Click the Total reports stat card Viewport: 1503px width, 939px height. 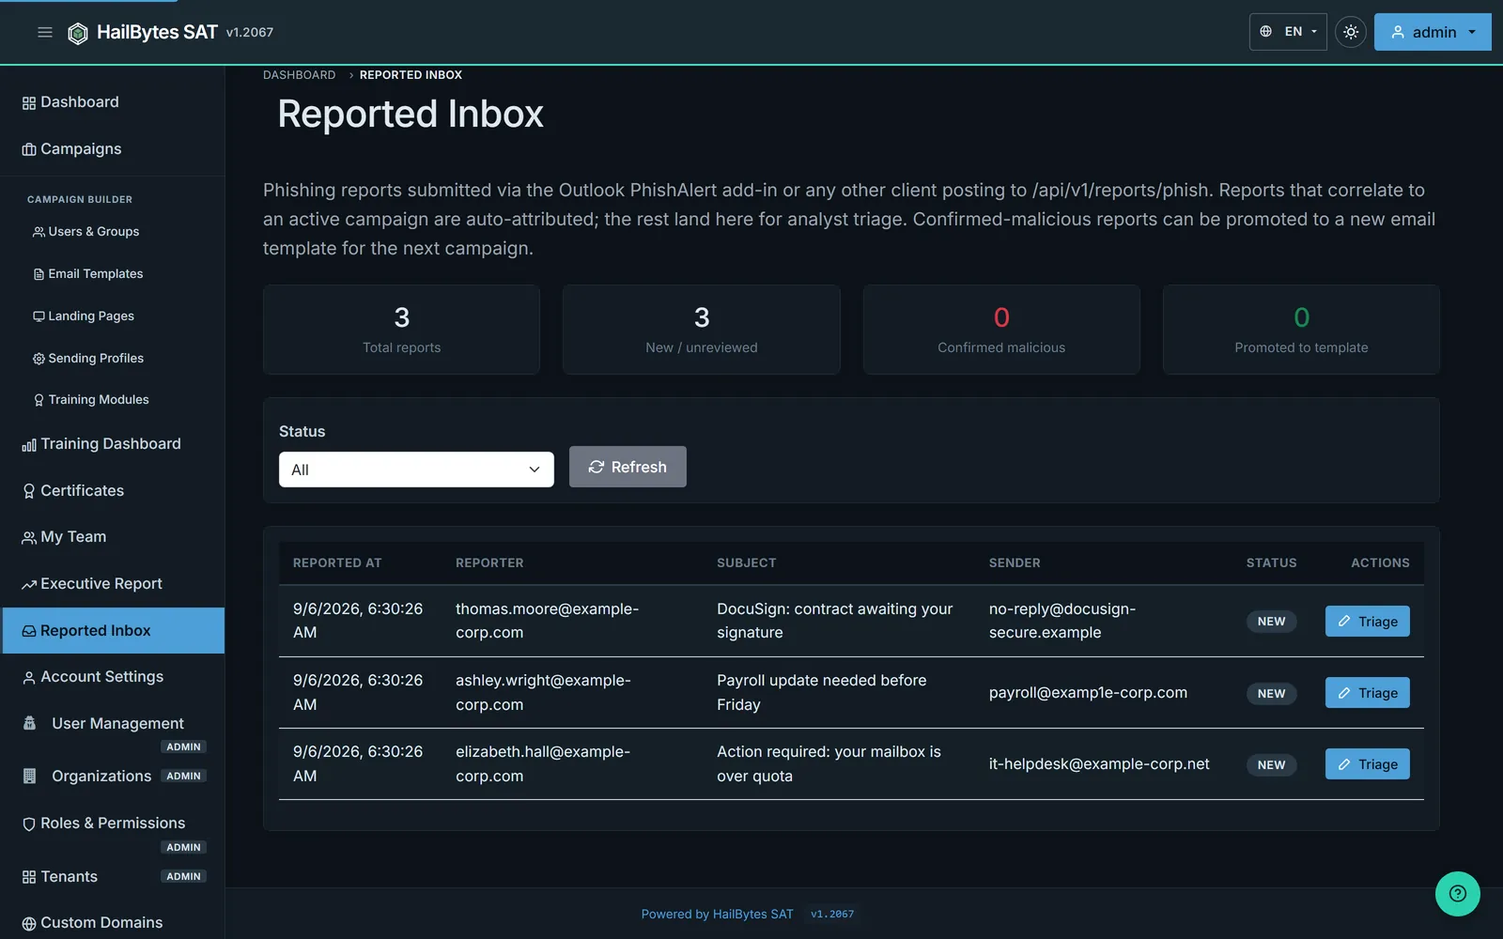401,330
